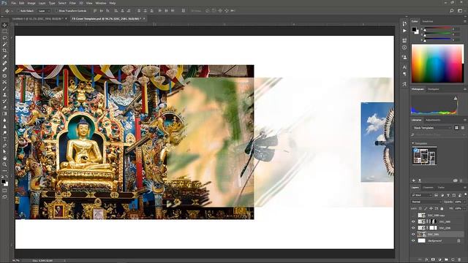468x263 pixels.
Task: Click the New Adjustment Layer icon
Action: [x=439, y=259]
